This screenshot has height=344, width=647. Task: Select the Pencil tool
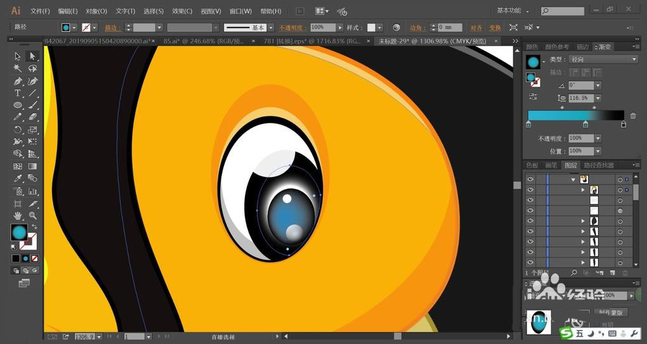point(18,117)
